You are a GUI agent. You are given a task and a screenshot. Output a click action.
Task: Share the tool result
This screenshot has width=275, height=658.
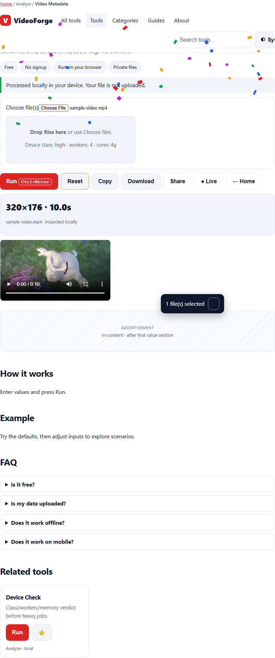[178, 181]
